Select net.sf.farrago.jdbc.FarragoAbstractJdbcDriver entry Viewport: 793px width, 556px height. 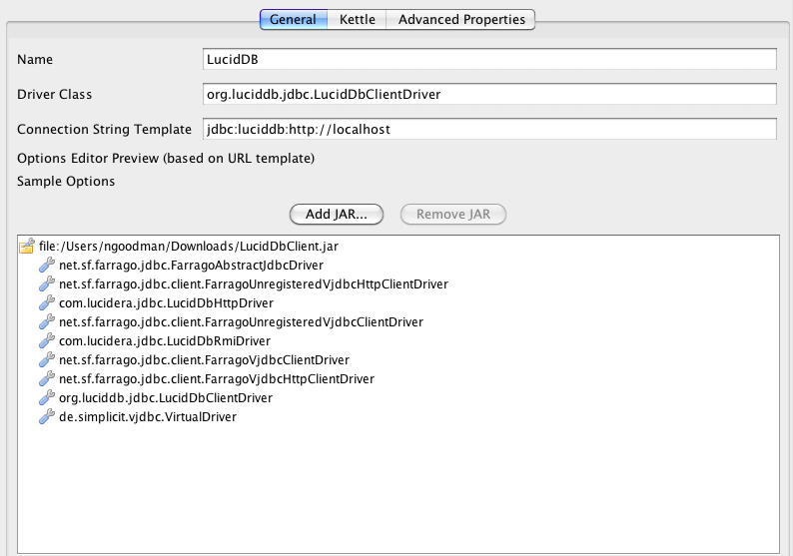191,266
